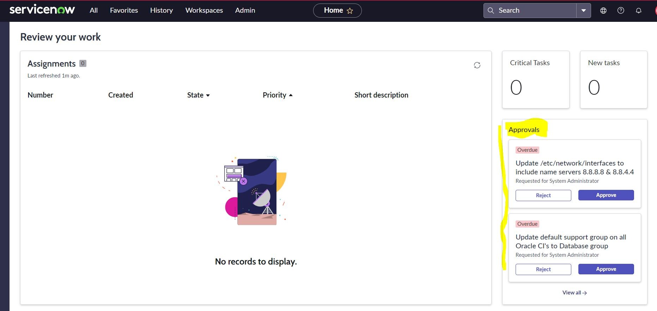Click the magnifier icon in the search box
The height and width of the screenshot is (311, 657).
(x=491, y=11)
